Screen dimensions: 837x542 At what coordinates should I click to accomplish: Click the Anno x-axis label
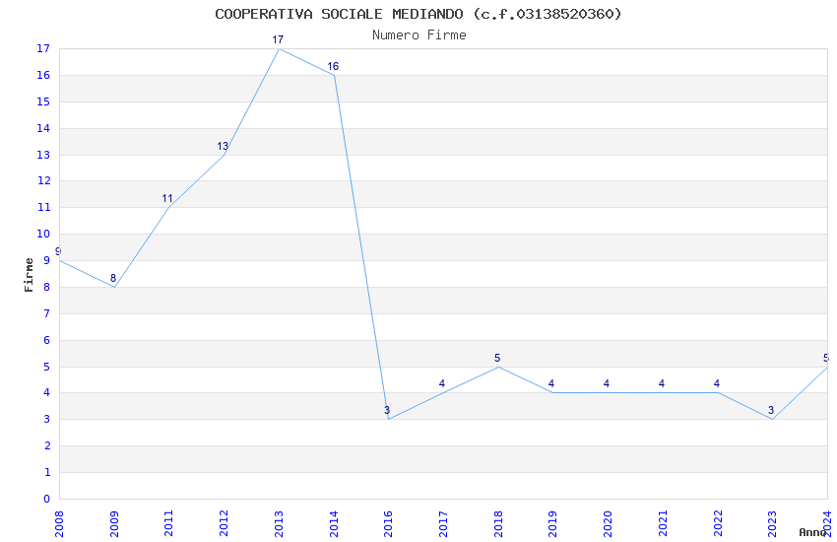812,532
